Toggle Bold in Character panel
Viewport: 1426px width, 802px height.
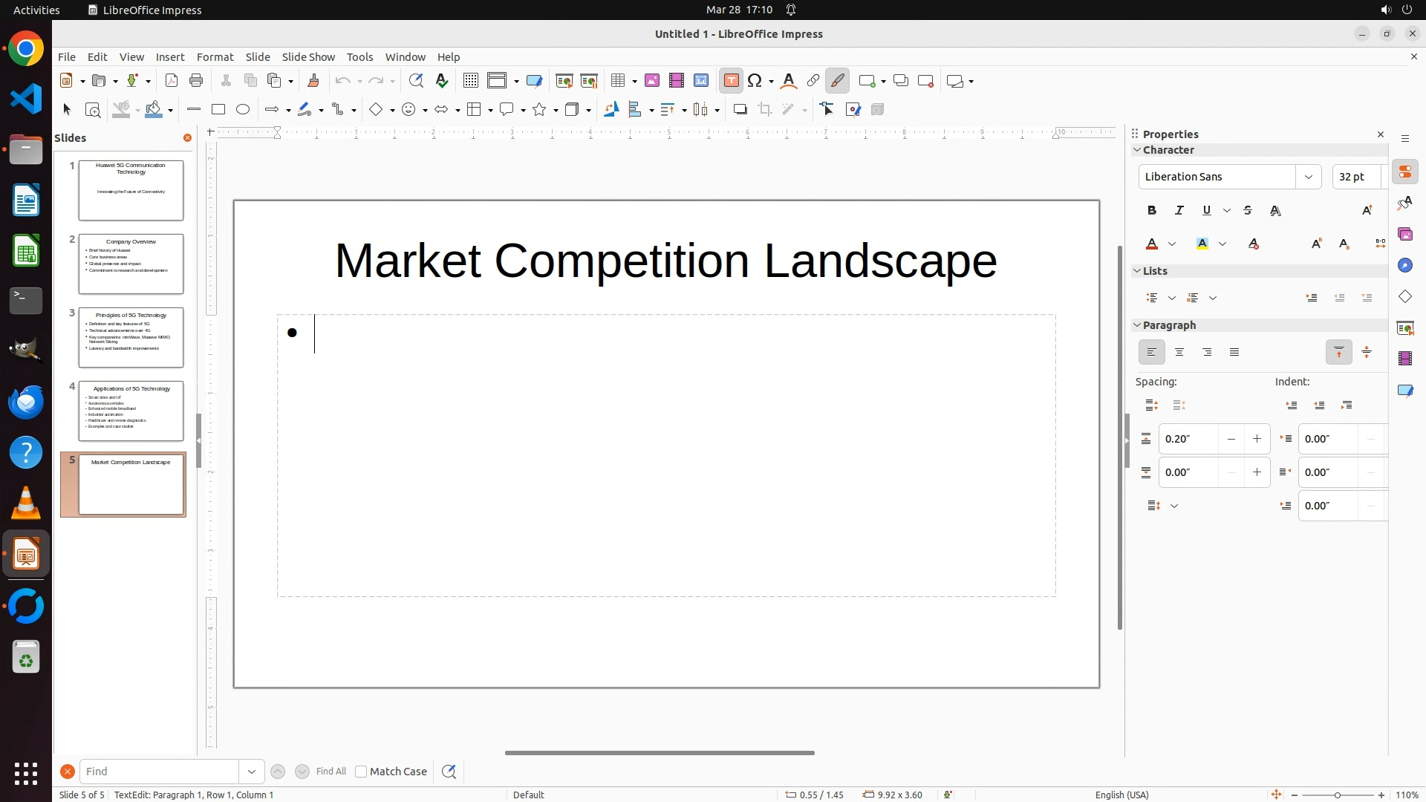[1152, 211]
